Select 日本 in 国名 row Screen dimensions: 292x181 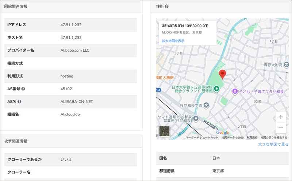(x=216, y=158)
